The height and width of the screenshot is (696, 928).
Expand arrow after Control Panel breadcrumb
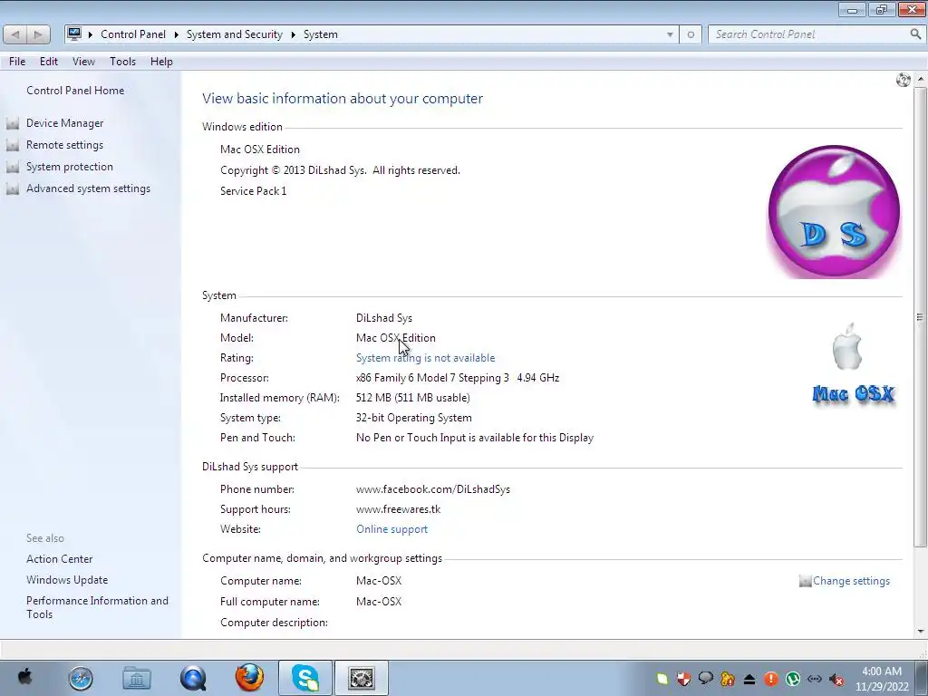(177, 34)
